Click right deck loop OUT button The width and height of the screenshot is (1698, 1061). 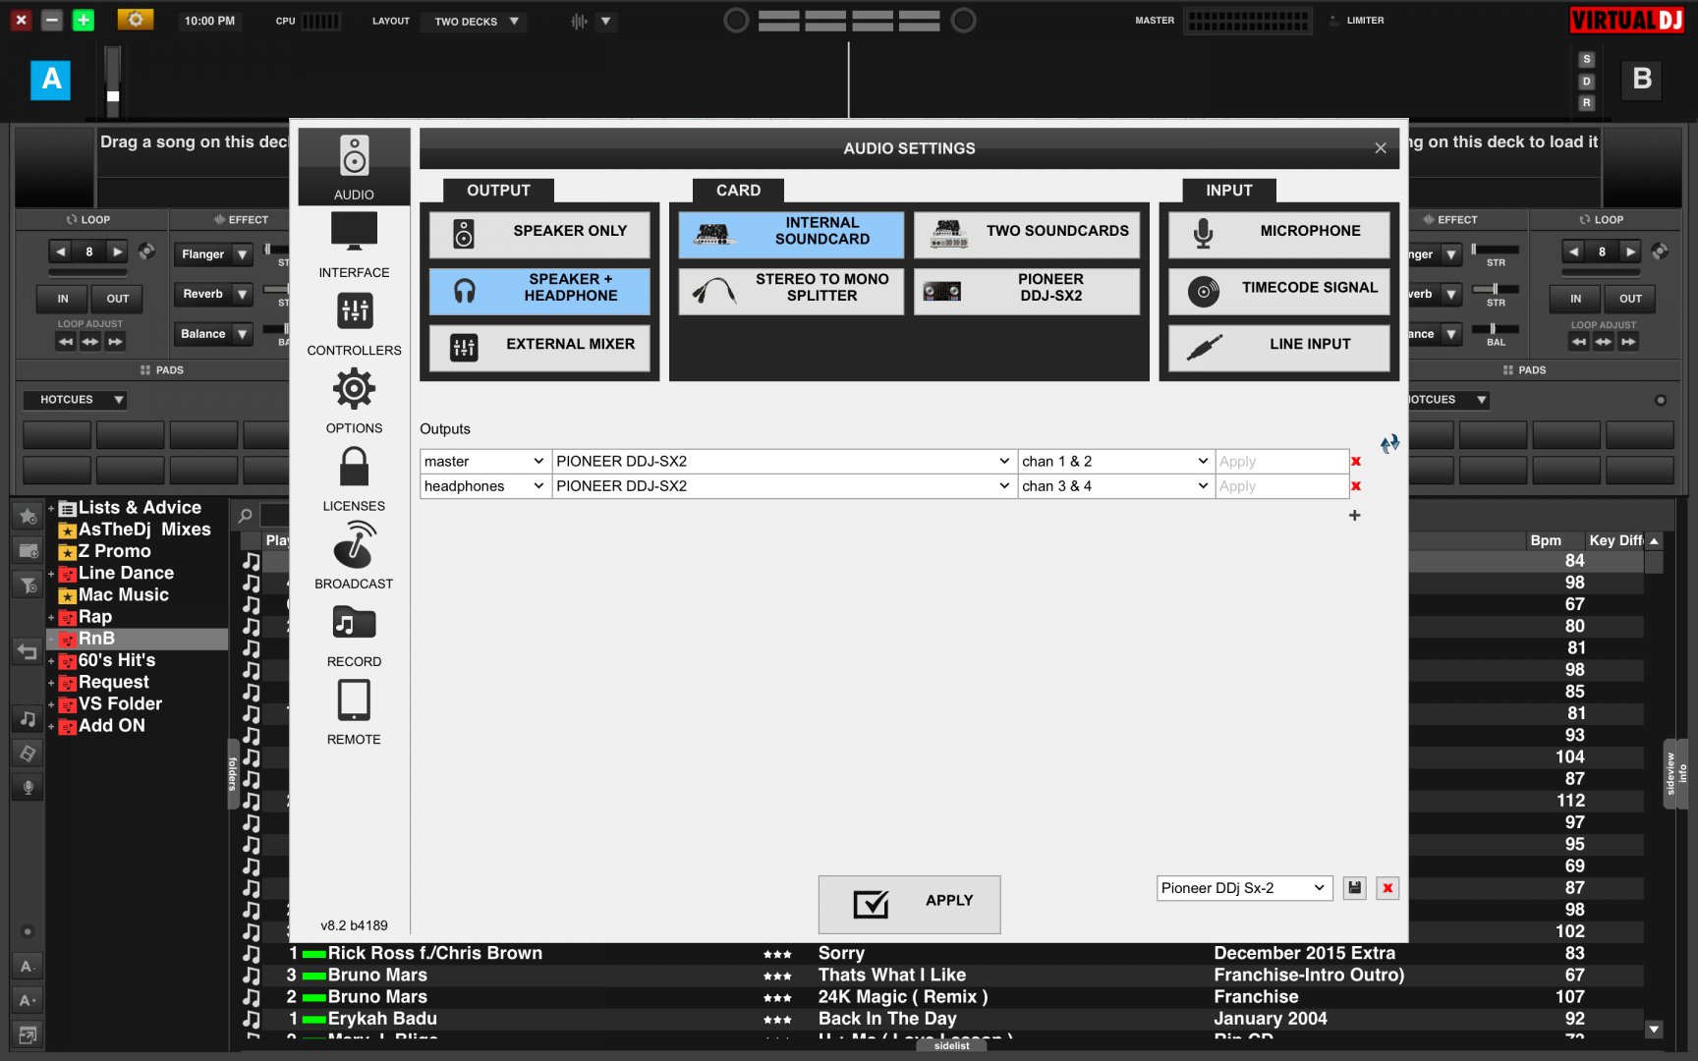[1630, 299]
